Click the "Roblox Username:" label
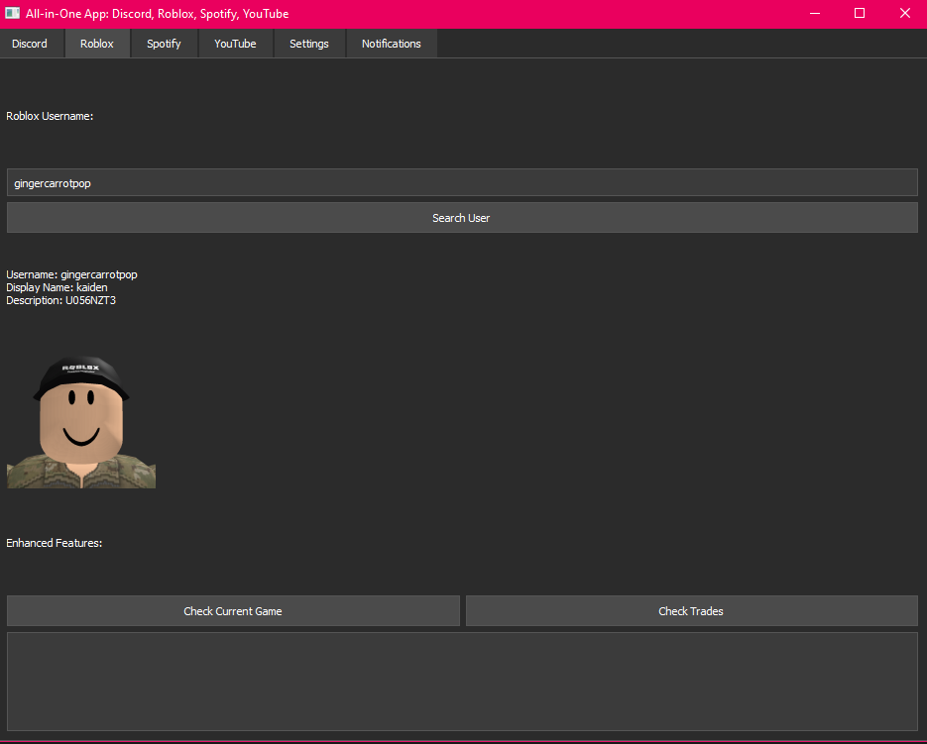This screenshot has width=927, height=744. tap(50, 116)
